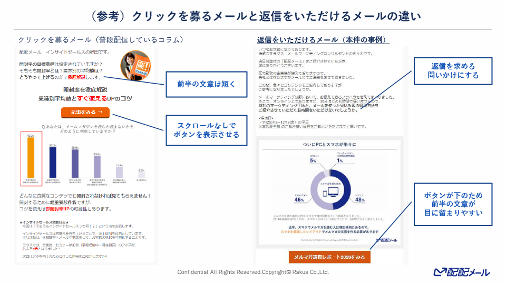506x284 pixels.
Task: Click the heading クリックを募るメール(普段配信しているコラム)
Action: [x=101, y=39]
